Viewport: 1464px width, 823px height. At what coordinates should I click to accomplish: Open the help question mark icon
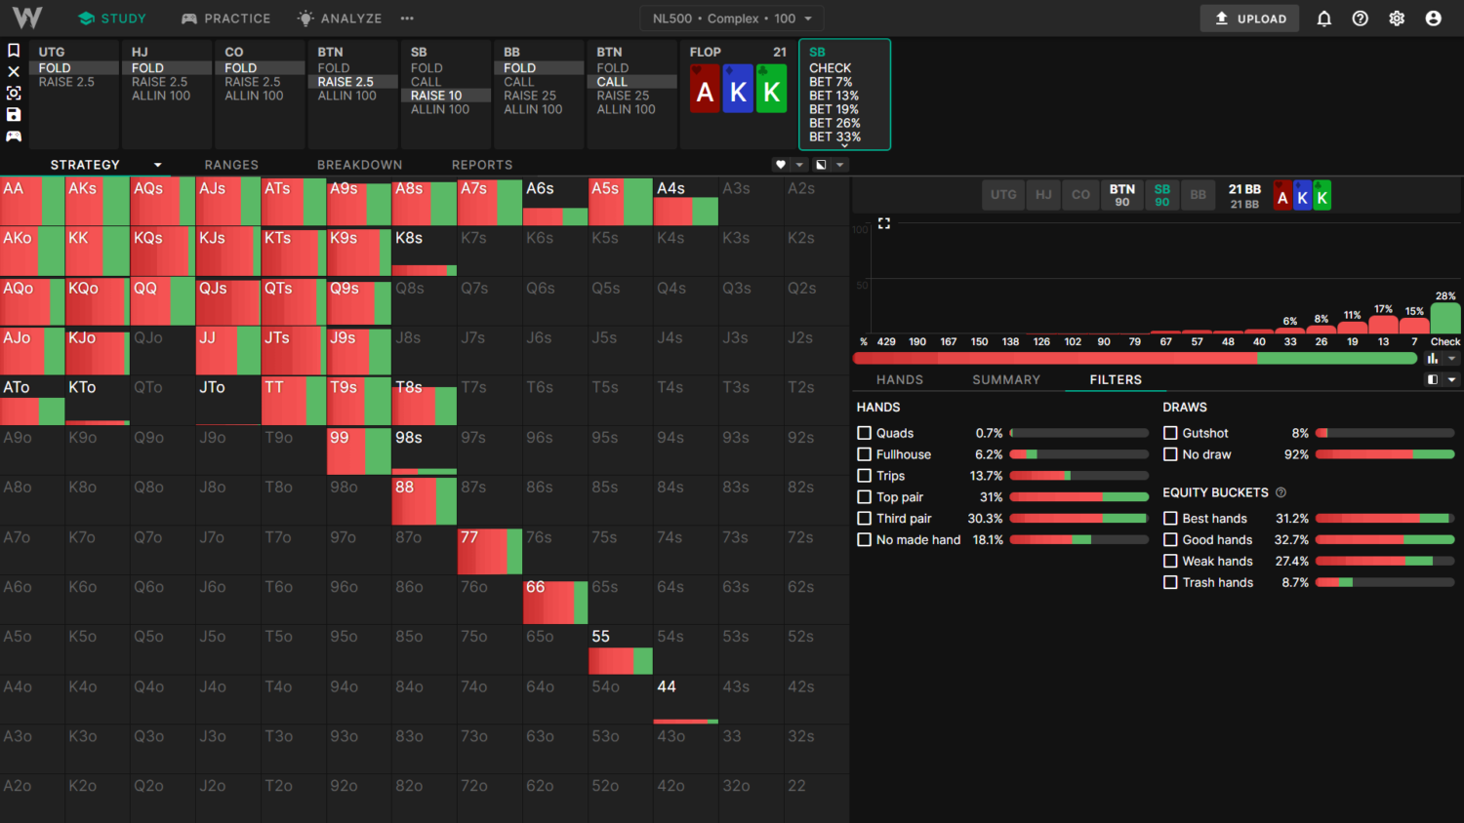click(1360, 19)
